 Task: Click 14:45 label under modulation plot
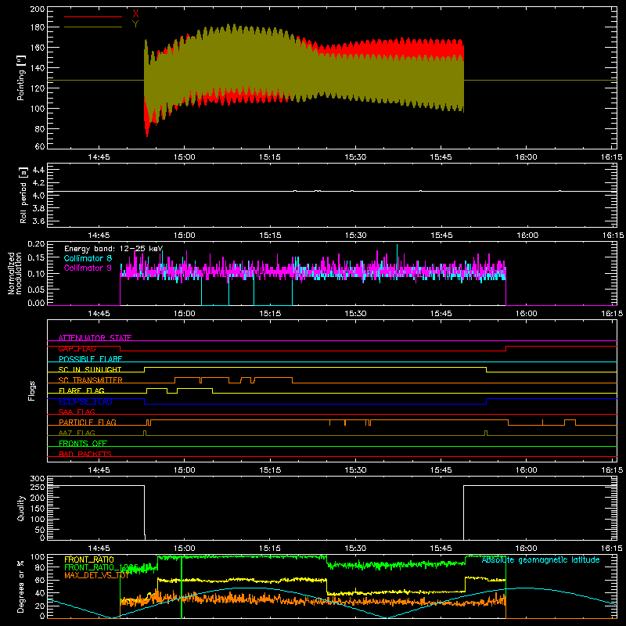click(x=99, y=314)
